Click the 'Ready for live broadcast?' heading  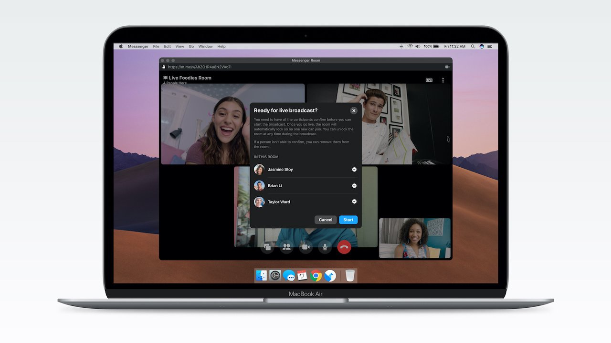(286, 111)
